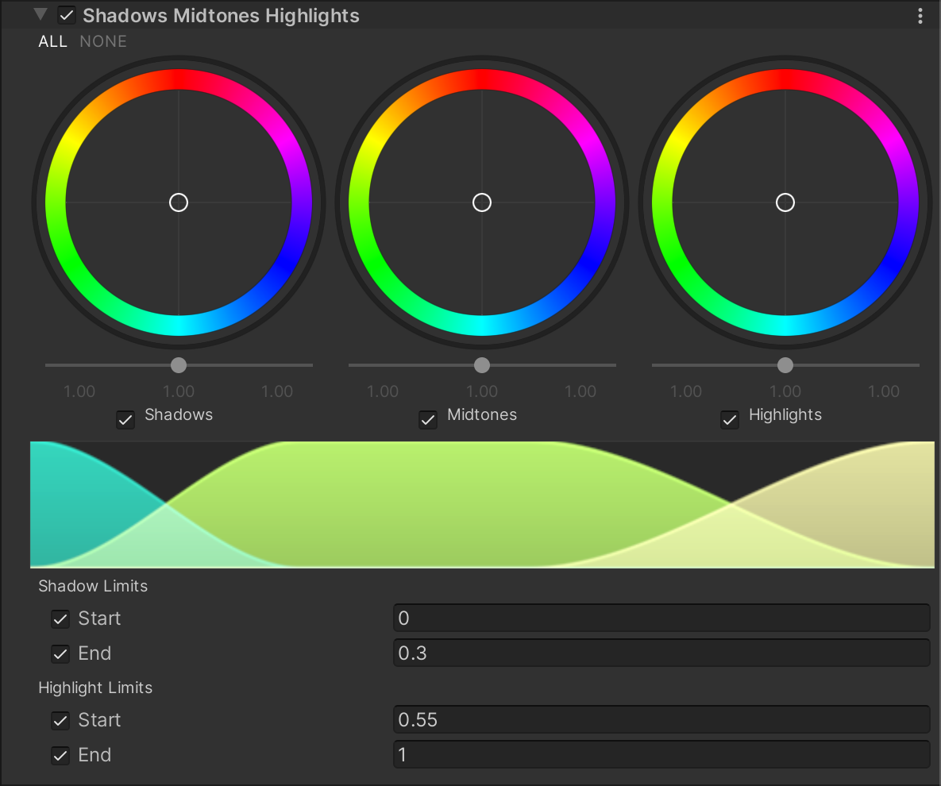This screenshot has height=786, width=941.
Task: Click the Shadow Limits End value field
Action: [x=661, y=653]
